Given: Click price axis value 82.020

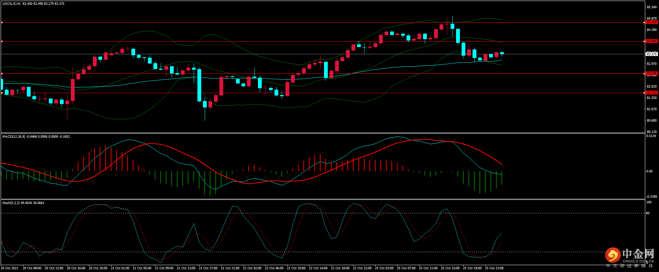Looking at the screenshot, I should click(652, 87).
